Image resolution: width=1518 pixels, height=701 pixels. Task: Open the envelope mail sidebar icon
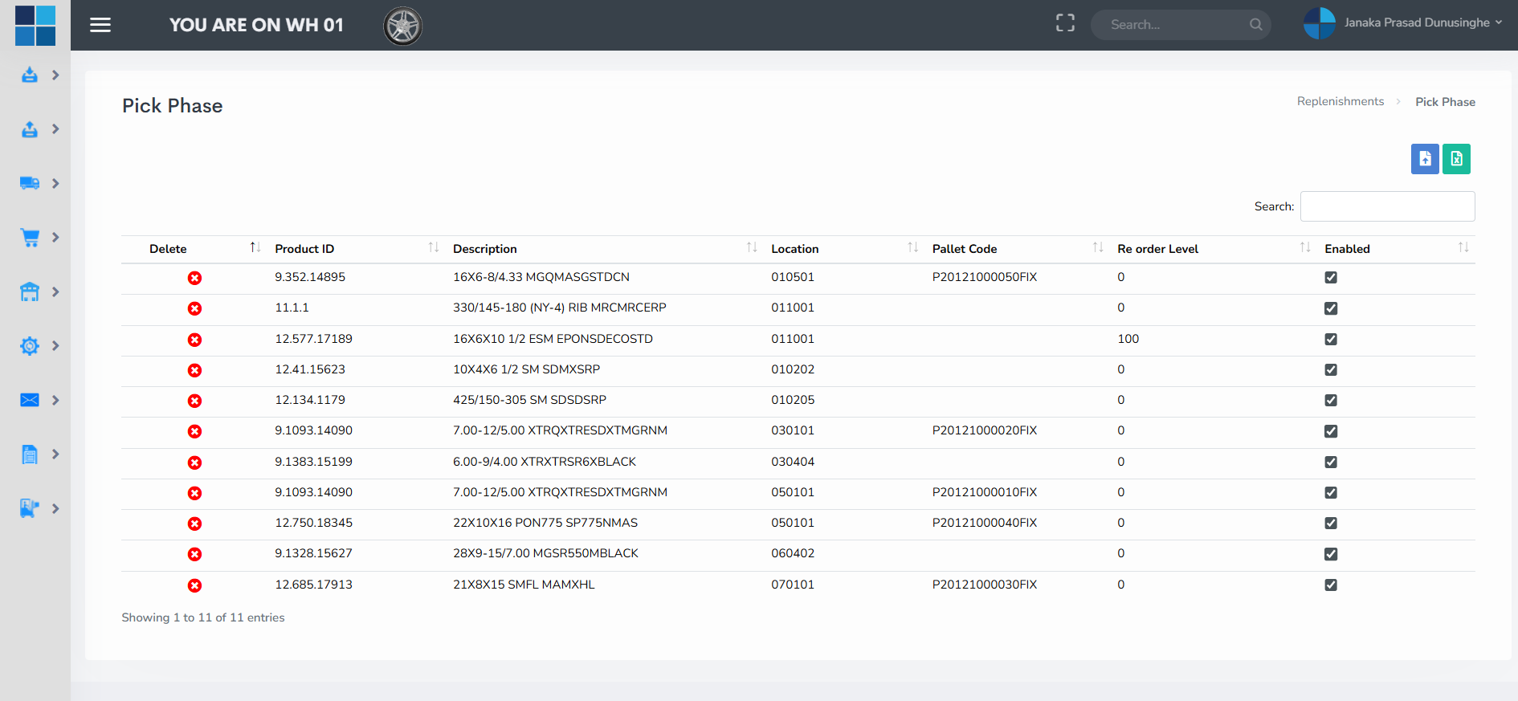(x=30, y=400)
